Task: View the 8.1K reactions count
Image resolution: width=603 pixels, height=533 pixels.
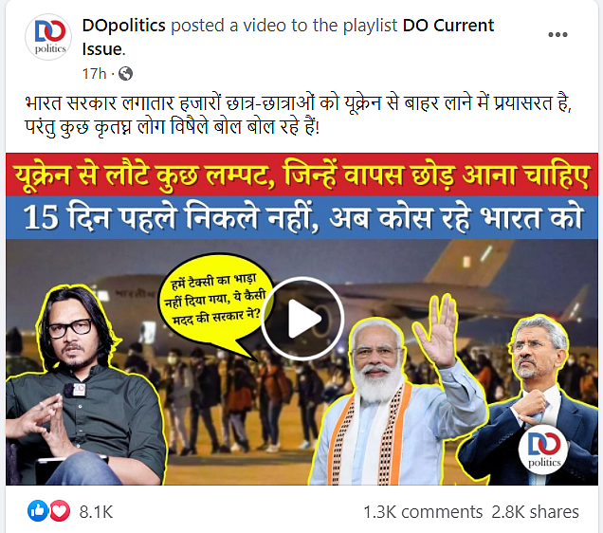Action: coord(96,512)
